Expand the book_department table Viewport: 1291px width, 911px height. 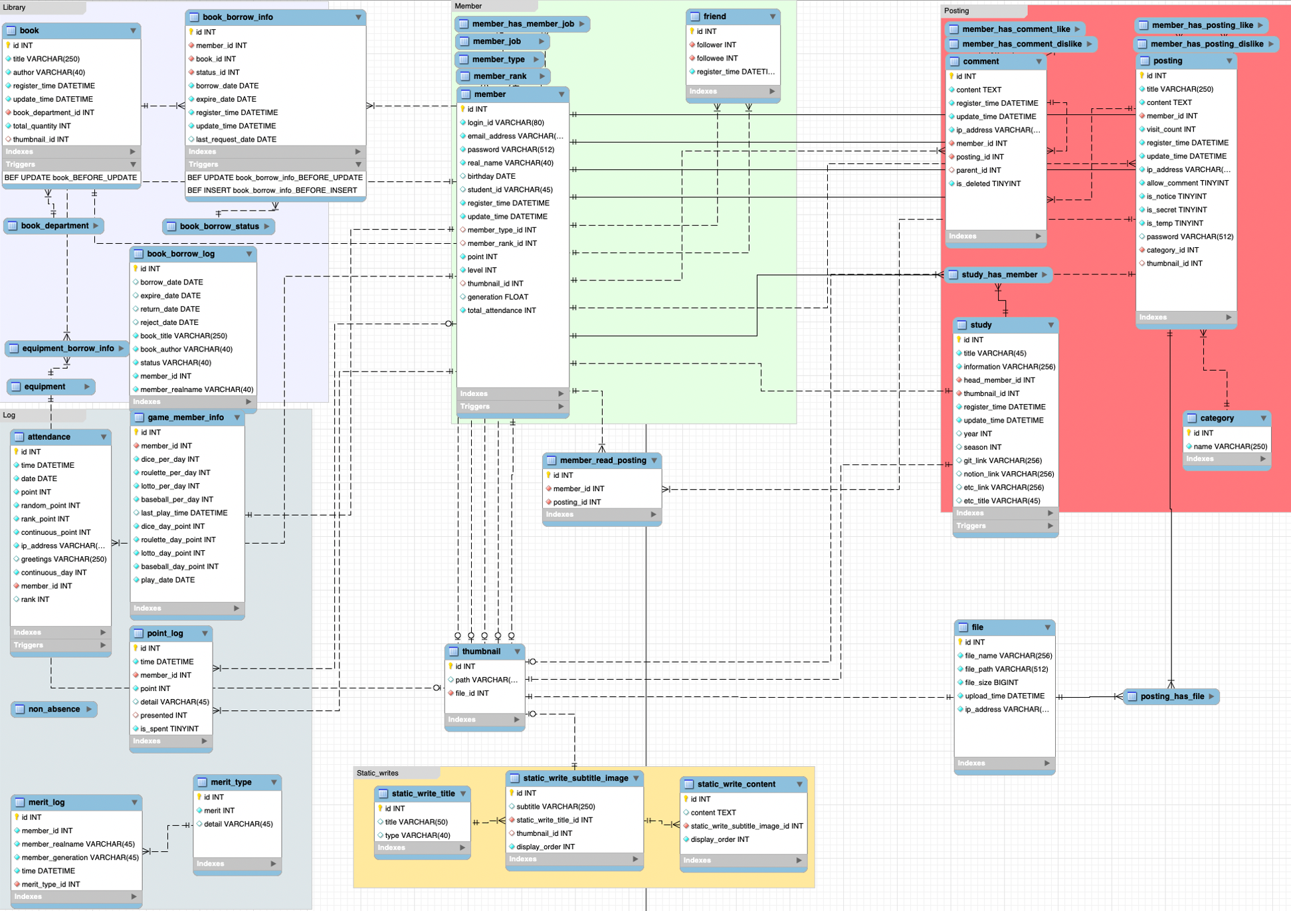pos(96,226)
